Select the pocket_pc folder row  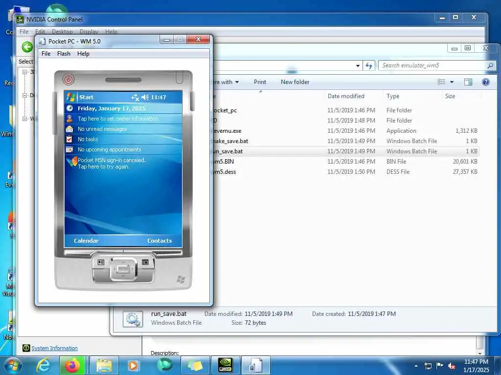[346, 110]
